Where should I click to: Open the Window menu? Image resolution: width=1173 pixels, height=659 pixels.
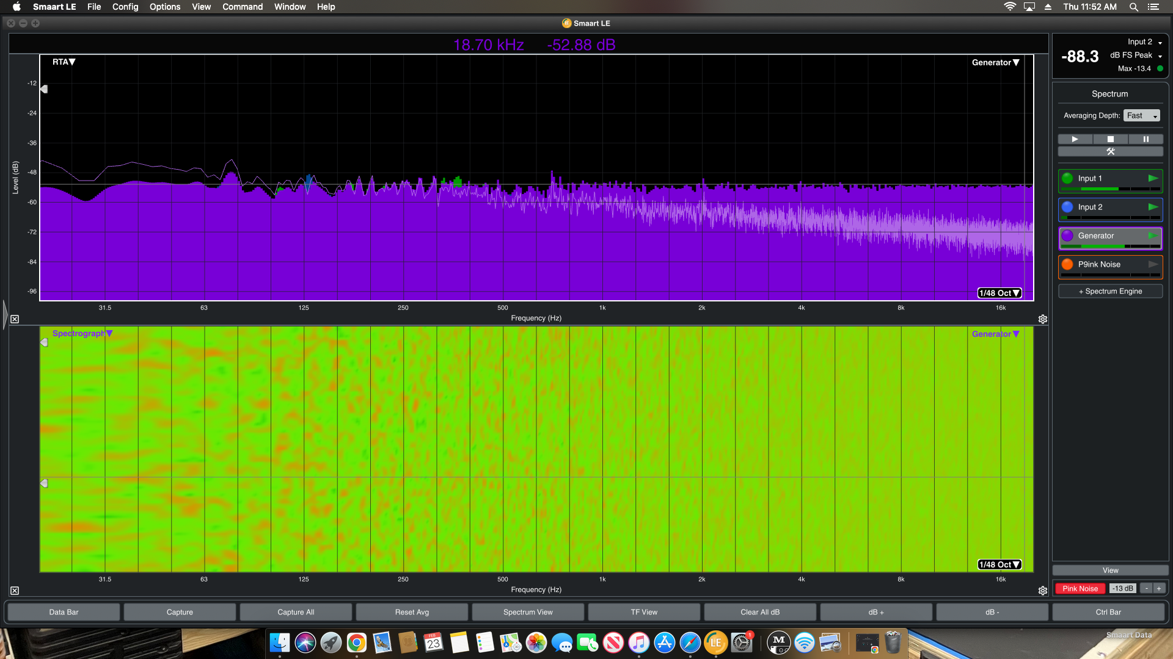pyautogui.click(x=290, y=7)
